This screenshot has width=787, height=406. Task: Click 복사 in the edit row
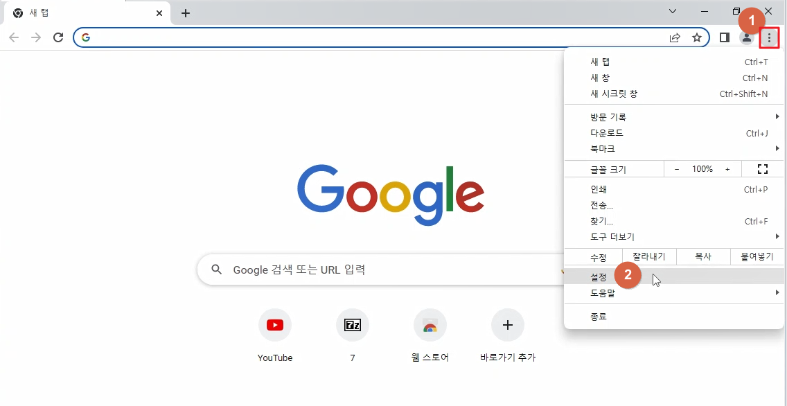point(703,256)
